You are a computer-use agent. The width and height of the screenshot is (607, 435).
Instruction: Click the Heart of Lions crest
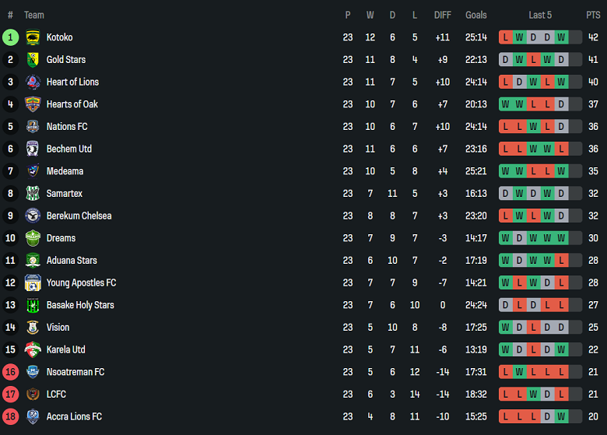coord(33,82)
